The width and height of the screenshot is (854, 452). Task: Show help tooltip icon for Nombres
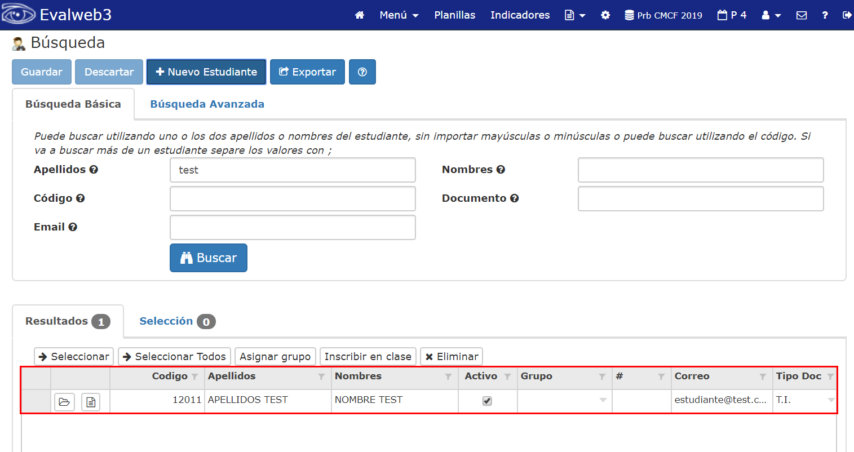click(501, 170)
